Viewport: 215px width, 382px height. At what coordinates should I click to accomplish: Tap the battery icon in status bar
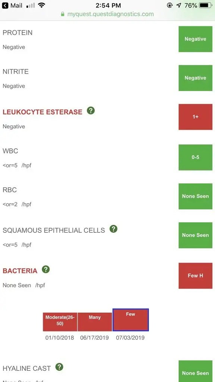pos(206,5)
